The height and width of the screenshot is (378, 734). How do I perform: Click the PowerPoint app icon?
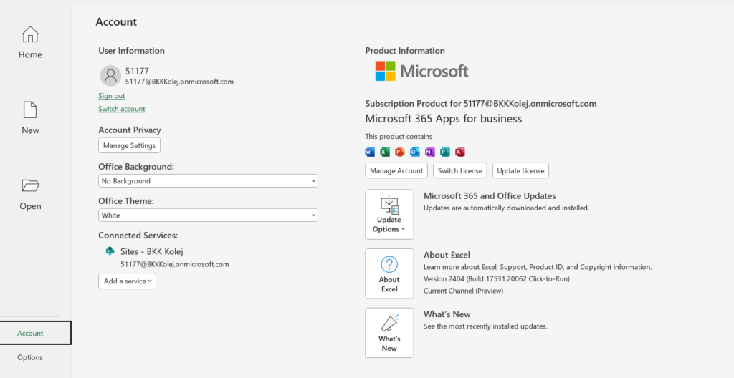400,152
